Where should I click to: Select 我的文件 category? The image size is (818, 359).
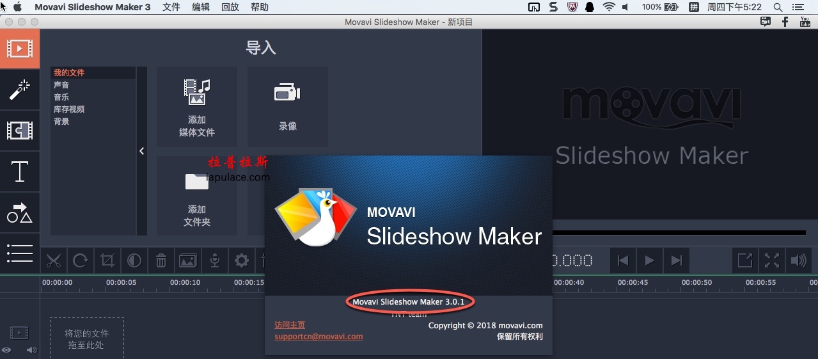[69, 73]
